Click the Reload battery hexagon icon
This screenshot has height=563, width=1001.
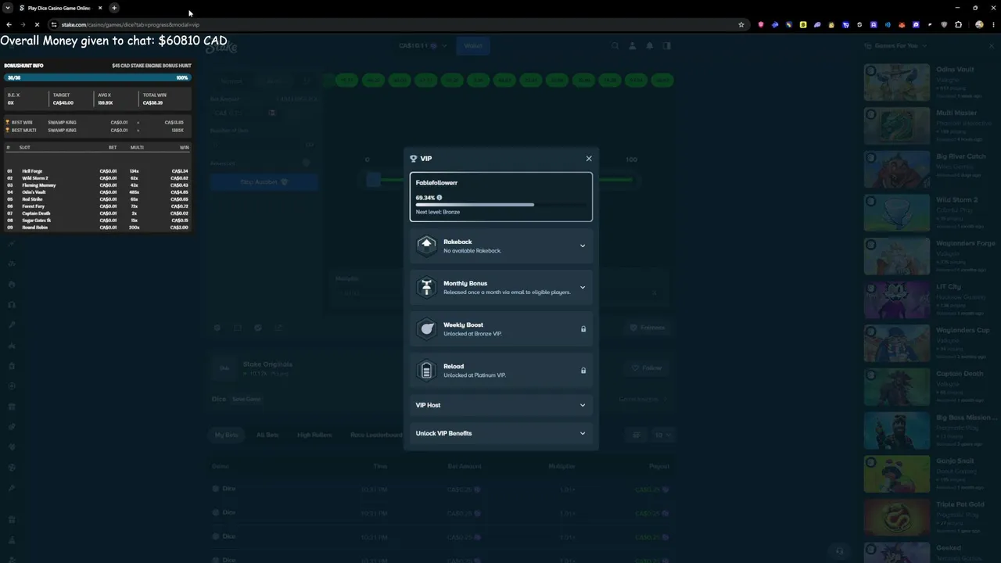tap(426, 370)
